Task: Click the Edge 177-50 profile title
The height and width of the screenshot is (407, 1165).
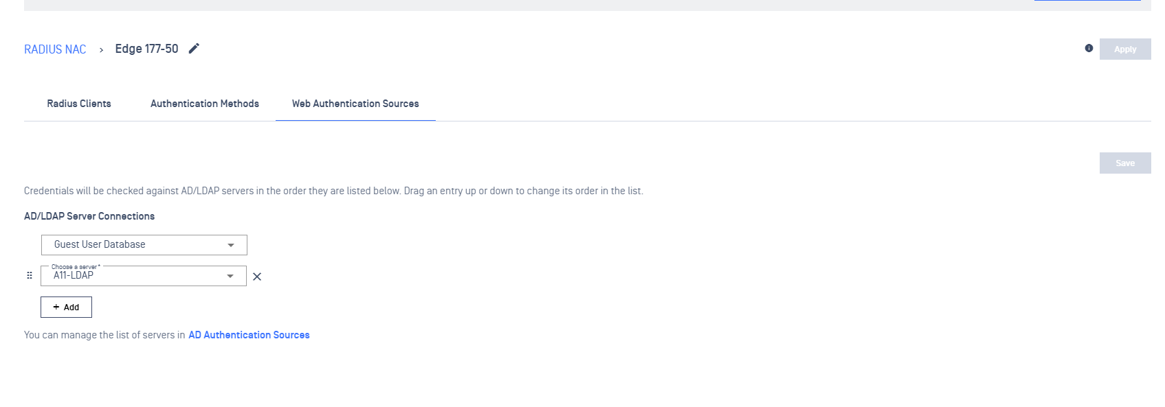Action: [x=146, y=49]
